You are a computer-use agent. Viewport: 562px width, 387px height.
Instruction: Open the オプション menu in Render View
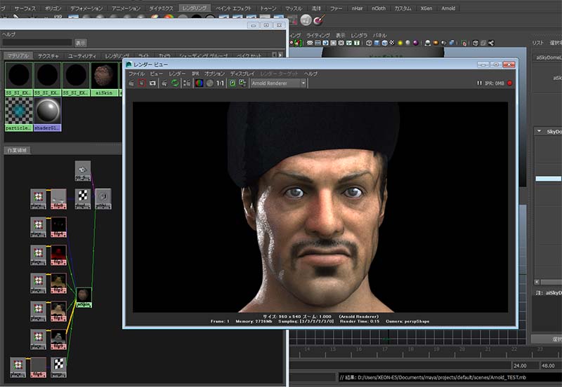(215, 74)
